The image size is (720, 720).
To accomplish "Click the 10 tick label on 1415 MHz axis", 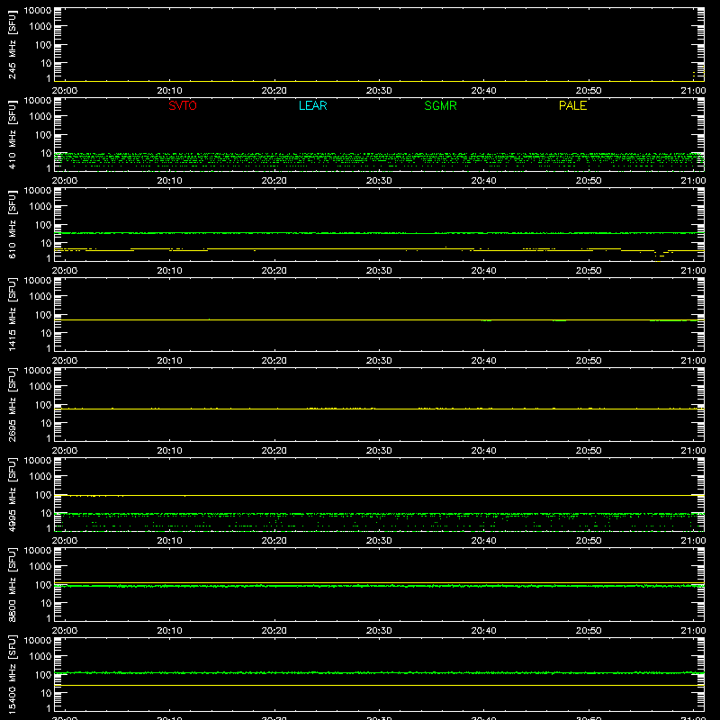I will point(47,333).
